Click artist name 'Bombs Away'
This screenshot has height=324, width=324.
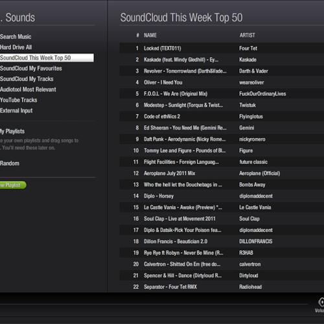click(x=252, y=185)
